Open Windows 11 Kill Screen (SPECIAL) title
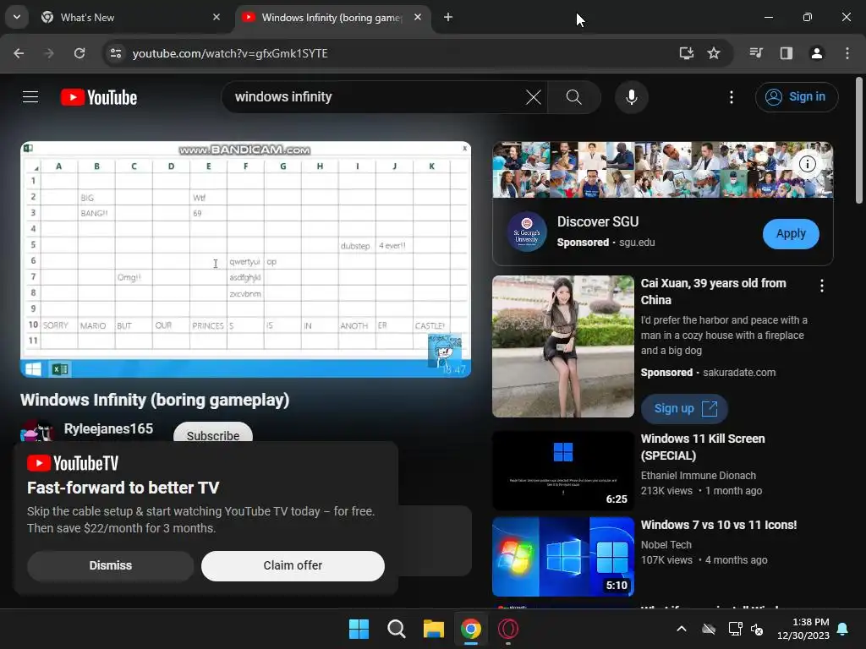The image size is (866, 649). (x=703, y=447)
